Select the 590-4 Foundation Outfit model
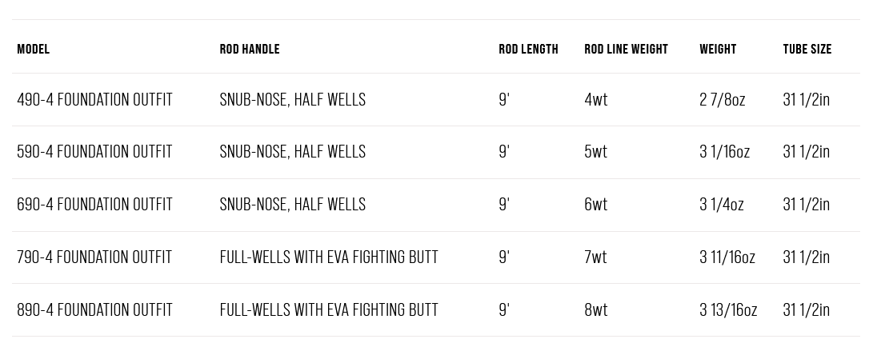 tap(94, 152)
